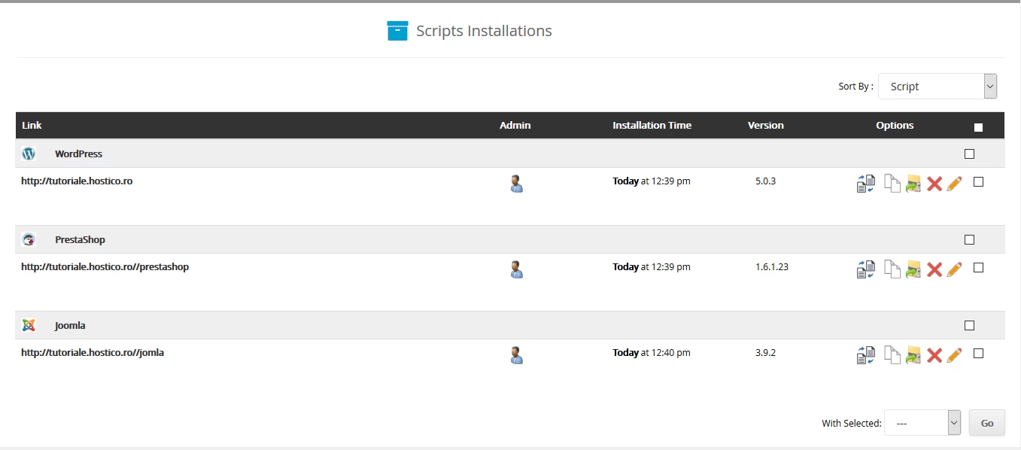Select the tutoriale.hostico.ro//prestashop installation checkbox
Screen dimensions: 1021x450
click(978, 267)
